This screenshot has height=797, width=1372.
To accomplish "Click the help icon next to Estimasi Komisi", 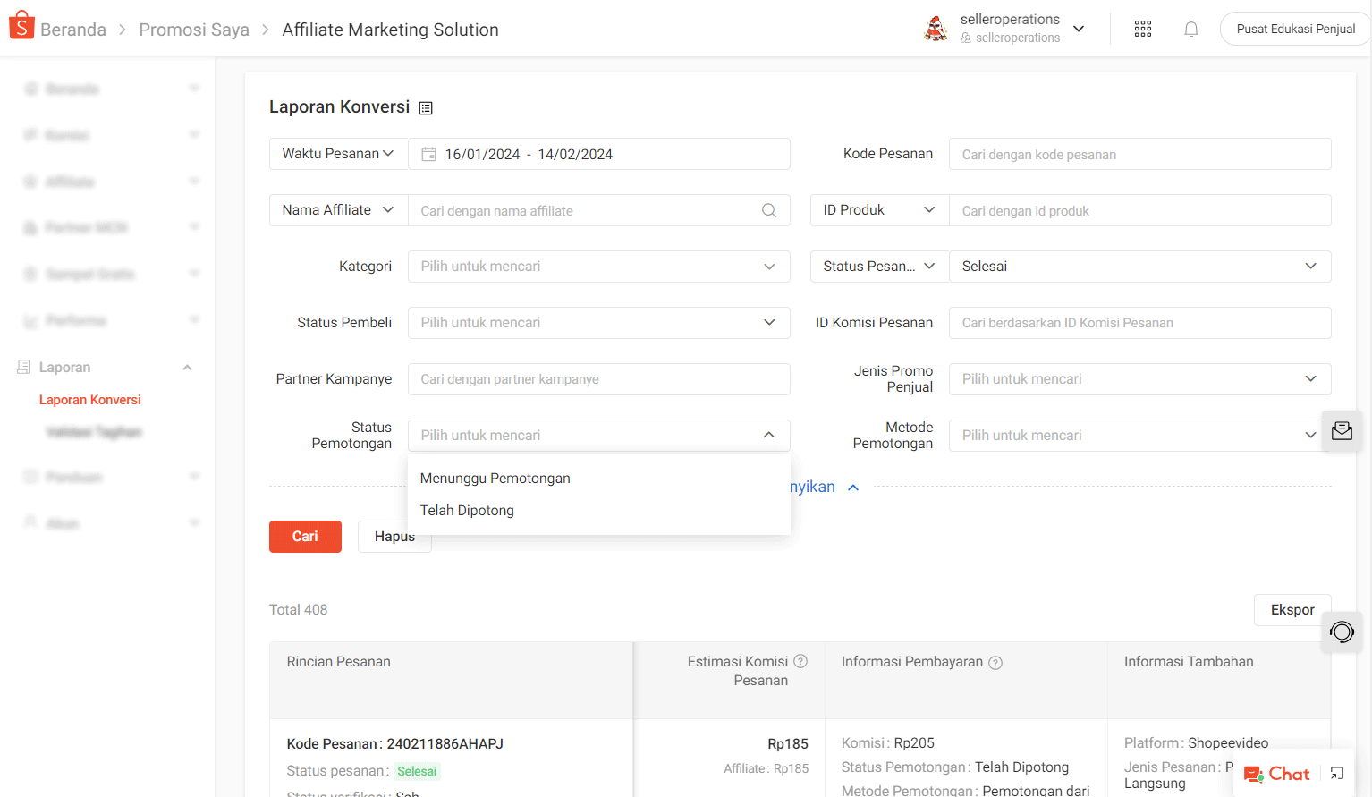I will coord(800,661).
